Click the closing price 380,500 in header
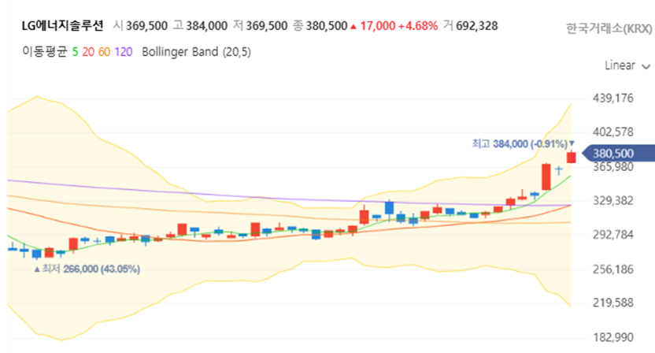The width and height of the screenshot is (655, 353). tap(326, 26)
